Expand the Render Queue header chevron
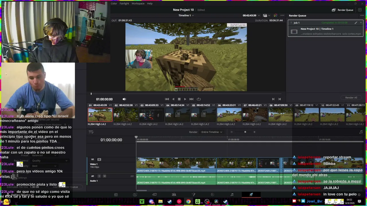The height and width of the screenshot is (206, 367). point(360,10)
